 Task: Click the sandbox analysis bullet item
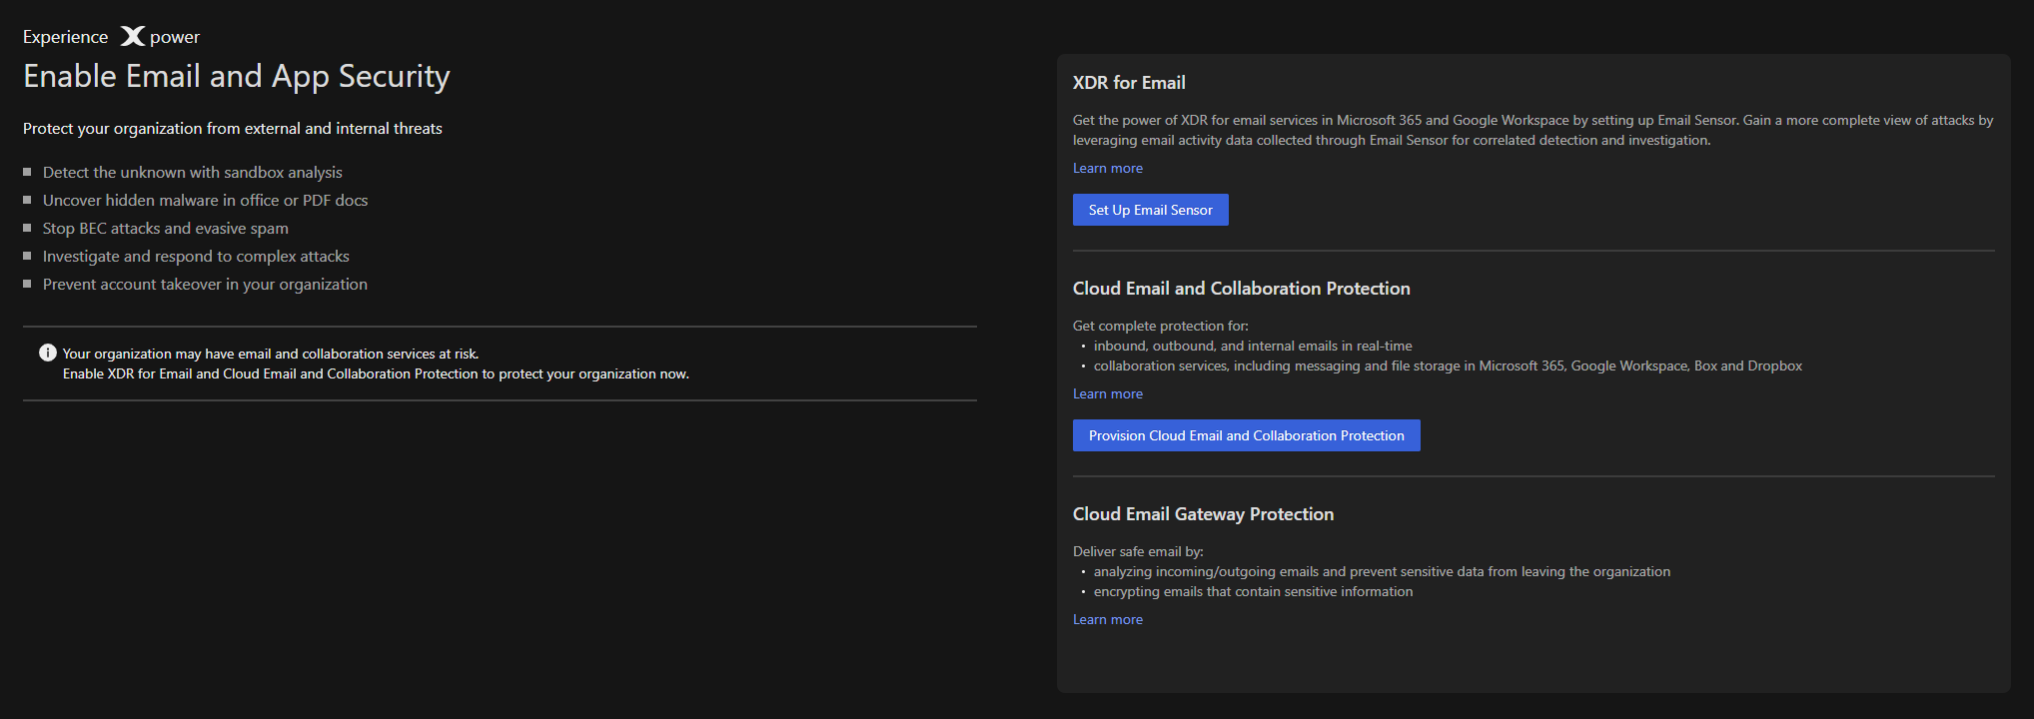click(x=192, y=173)
